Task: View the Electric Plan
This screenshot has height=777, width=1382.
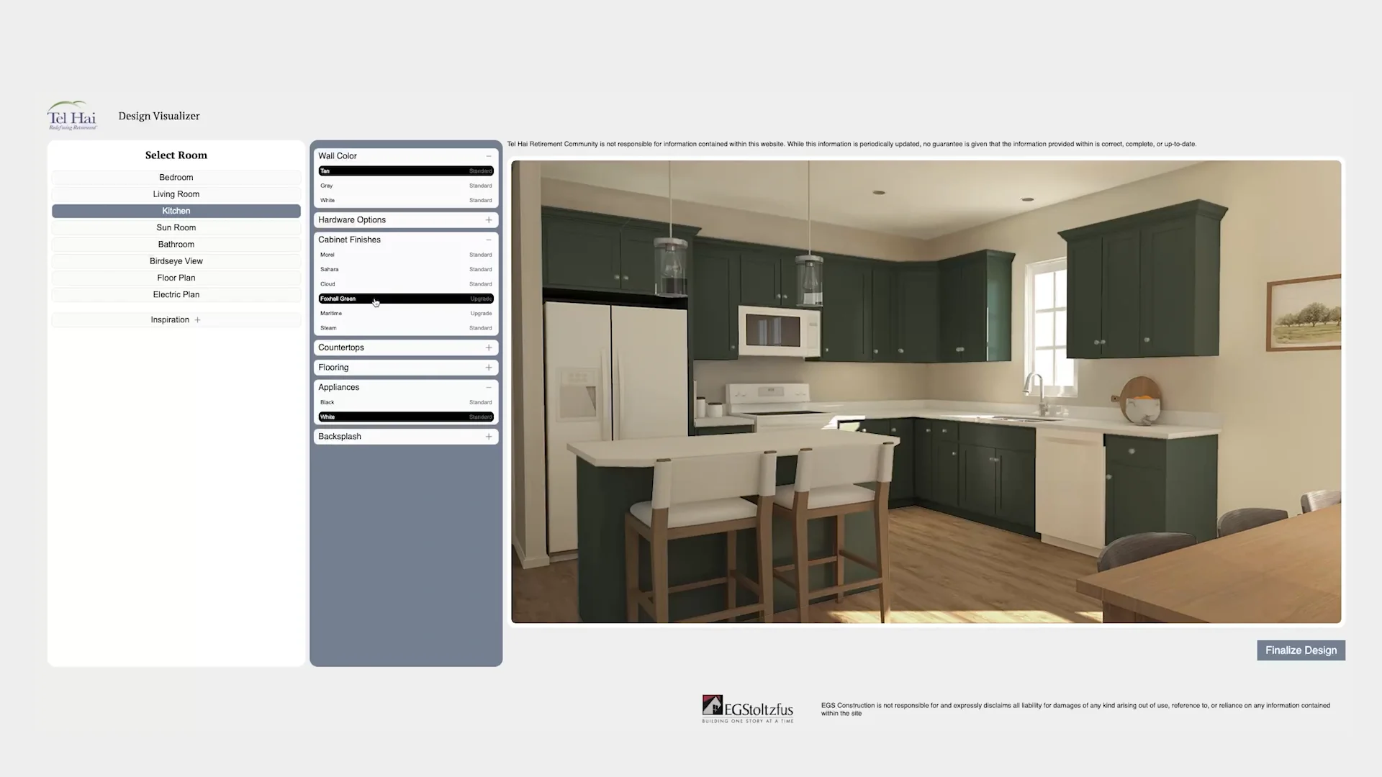Action: coord(176,294)
